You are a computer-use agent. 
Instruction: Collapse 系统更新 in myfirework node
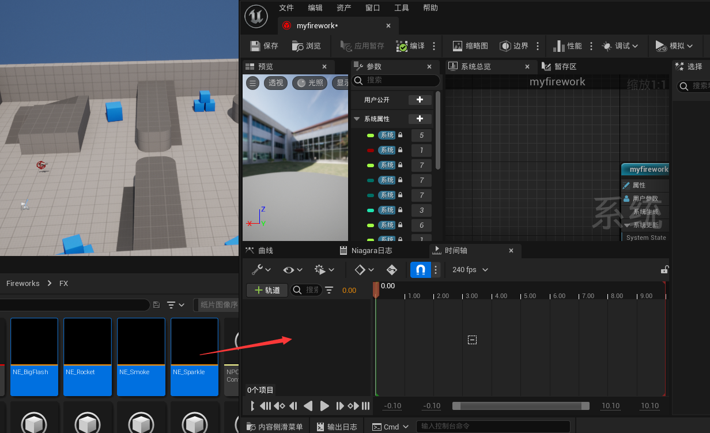[627, 225]
